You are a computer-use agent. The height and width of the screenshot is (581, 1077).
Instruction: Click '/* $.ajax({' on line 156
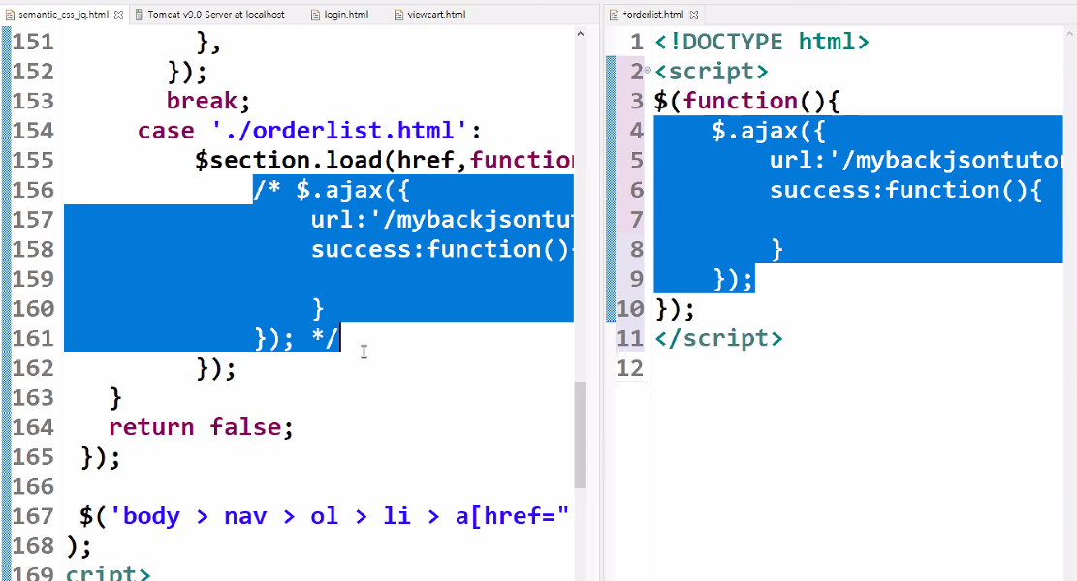point(332,190)
